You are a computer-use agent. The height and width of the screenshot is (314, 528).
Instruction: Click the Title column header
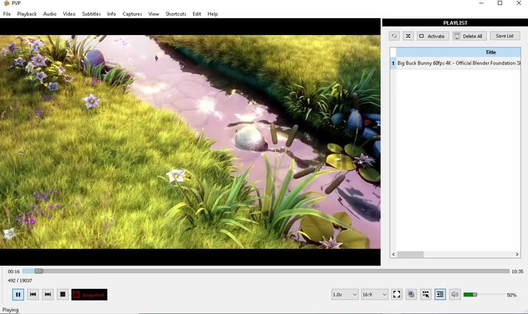point(459,52)
